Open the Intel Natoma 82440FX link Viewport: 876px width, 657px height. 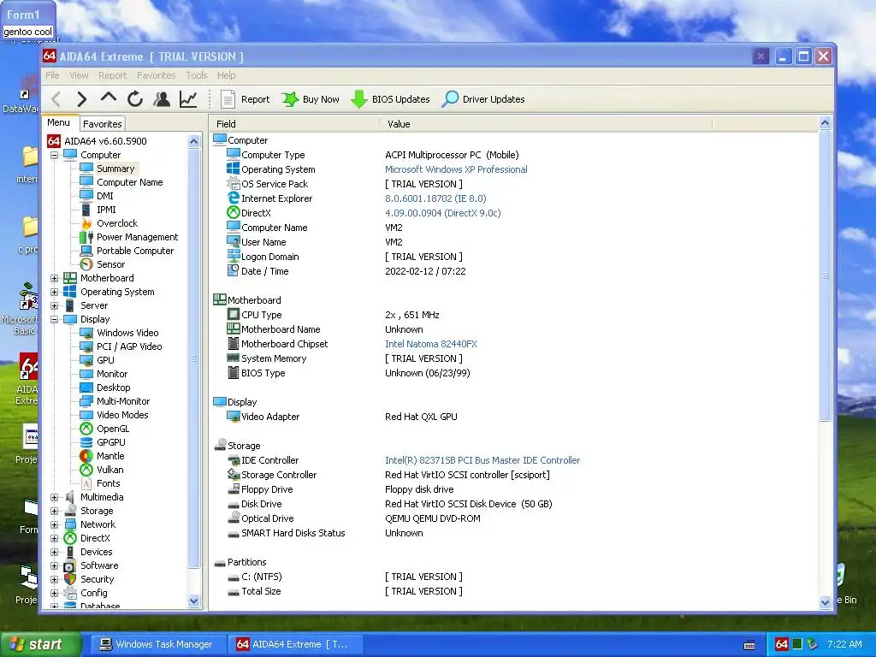click(431, 344)
